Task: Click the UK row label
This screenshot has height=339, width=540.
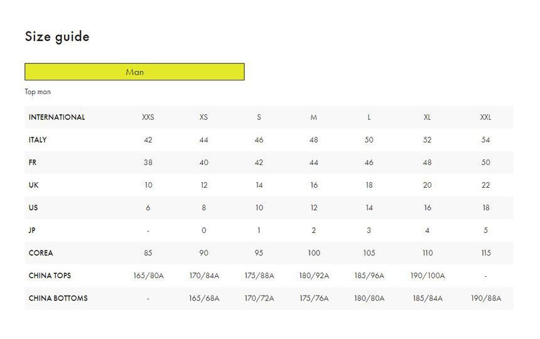Action: pyautogui.click(x=34, y=185)
